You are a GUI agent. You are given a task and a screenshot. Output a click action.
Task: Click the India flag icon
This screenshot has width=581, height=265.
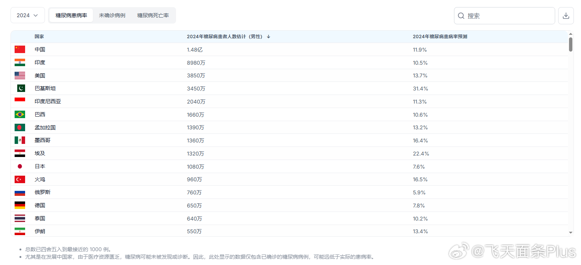tap(20, 62)
